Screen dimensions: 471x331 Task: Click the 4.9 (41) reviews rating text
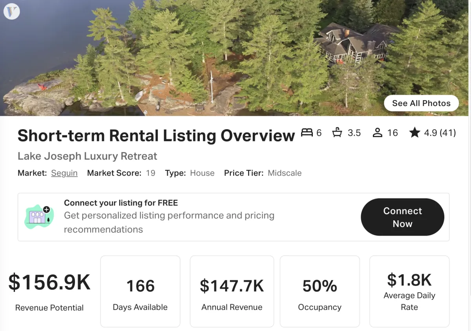click(x=440, y=133)
